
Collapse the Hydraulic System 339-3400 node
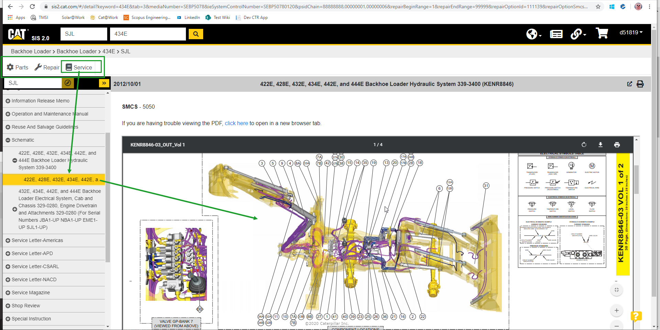pyautogui.click(x=15, y=161)
